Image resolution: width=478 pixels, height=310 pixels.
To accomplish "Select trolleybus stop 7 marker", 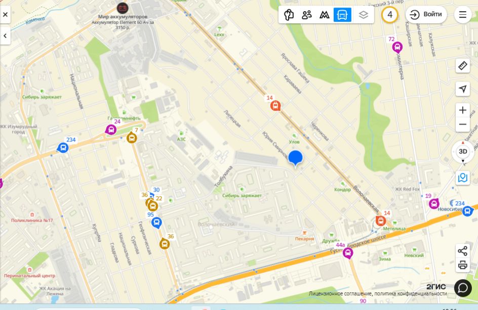I will coord(132,138).
